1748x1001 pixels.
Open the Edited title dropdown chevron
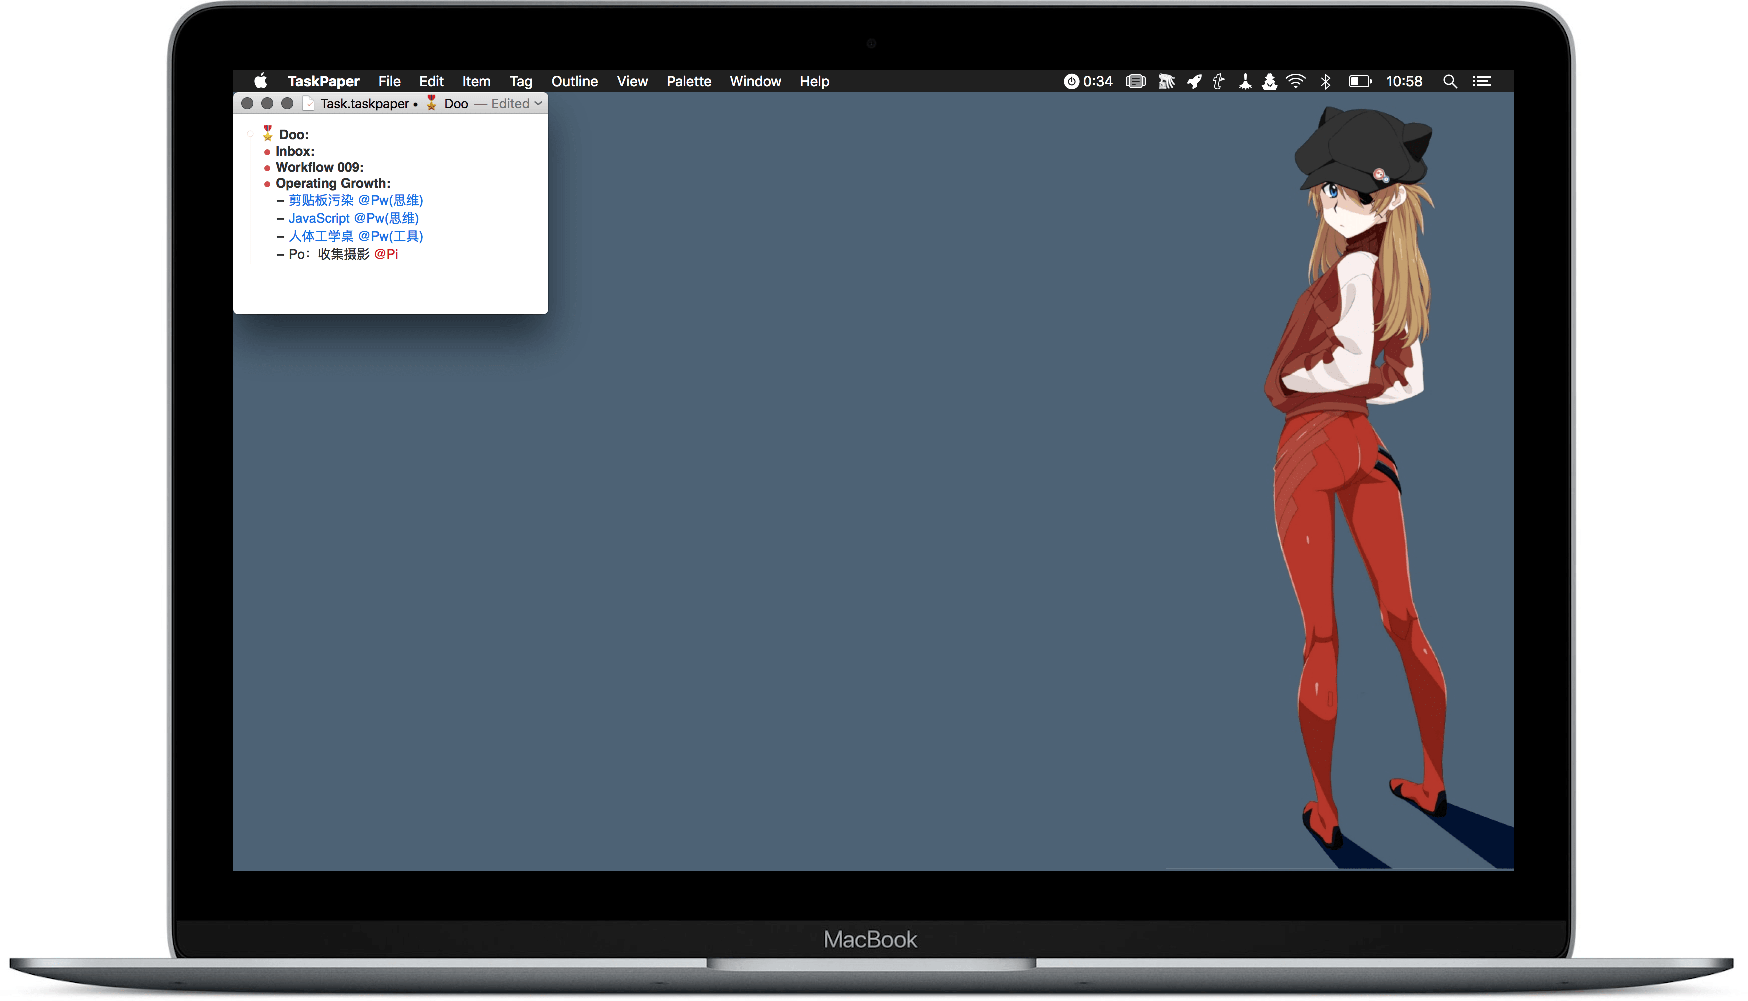[538, 103]
